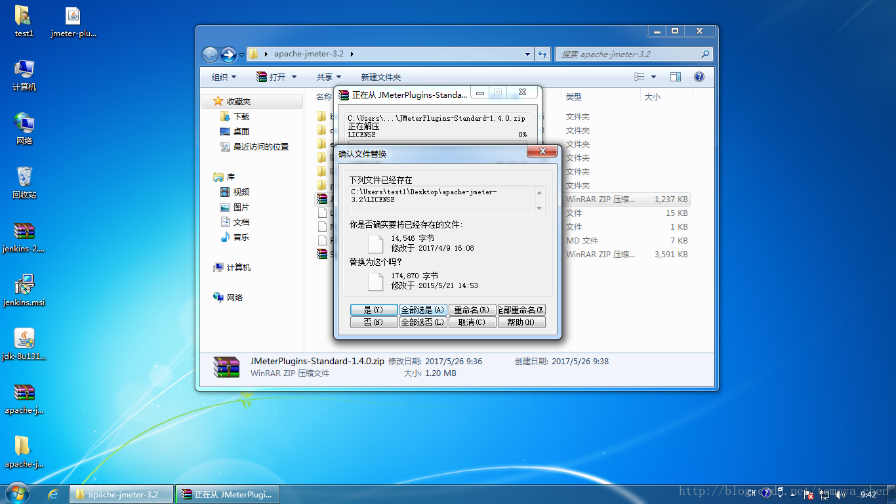Open recent pages dropdown next to Forward
The width and height of the screenshot is (896, 504).
coord(241,54)
